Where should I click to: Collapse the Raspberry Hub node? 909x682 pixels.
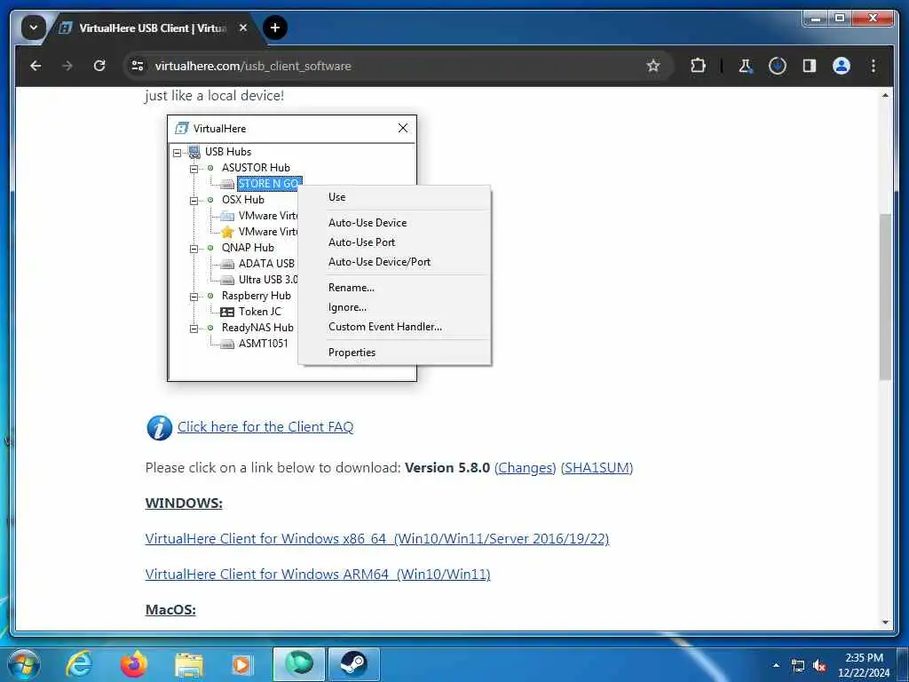tap(194, 297)
